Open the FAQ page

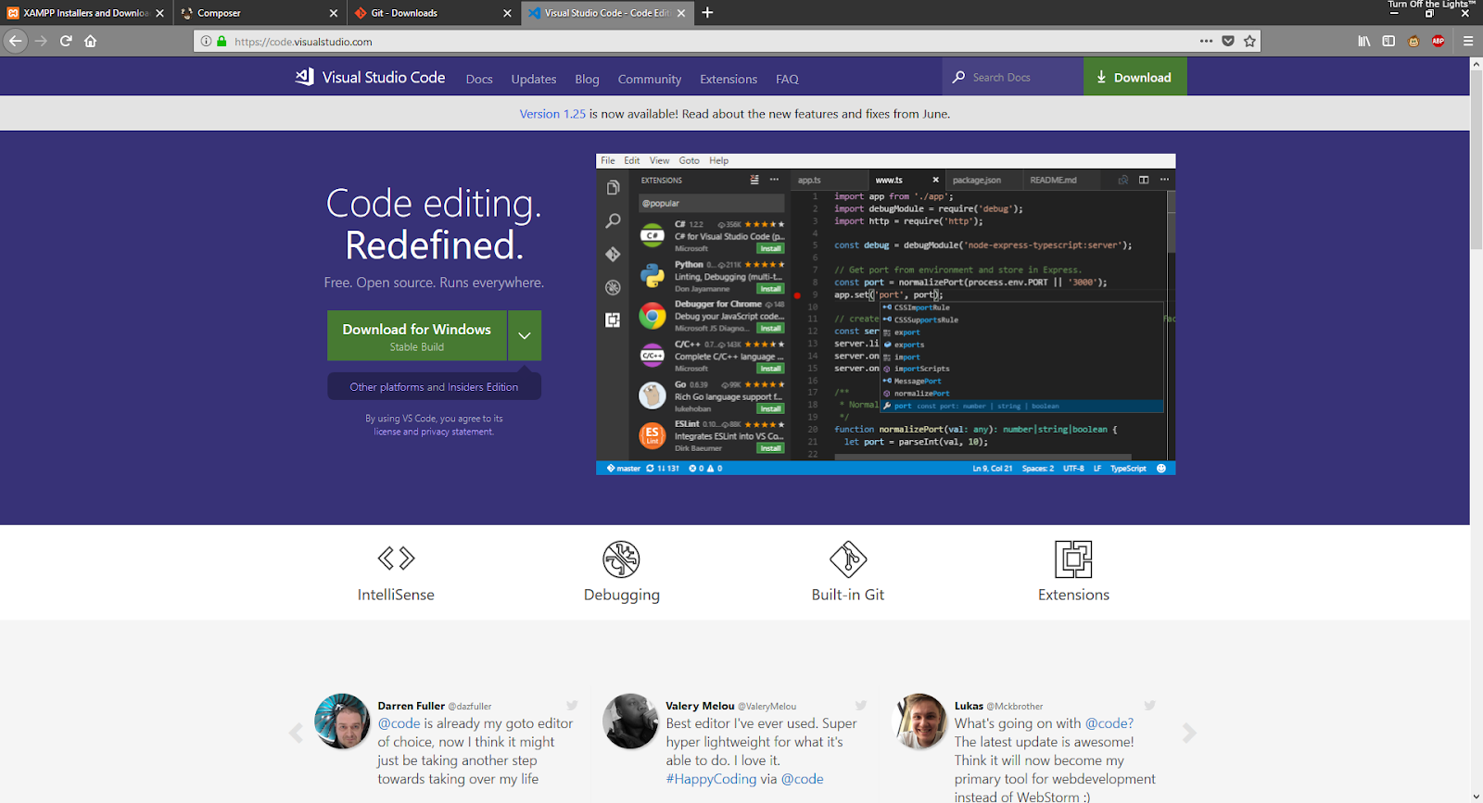pos(787,79)
